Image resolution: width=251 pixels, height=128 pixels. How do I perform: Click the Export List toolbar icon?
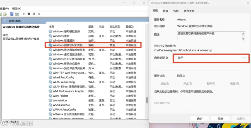pyautogui.click(x=5, y=14)
